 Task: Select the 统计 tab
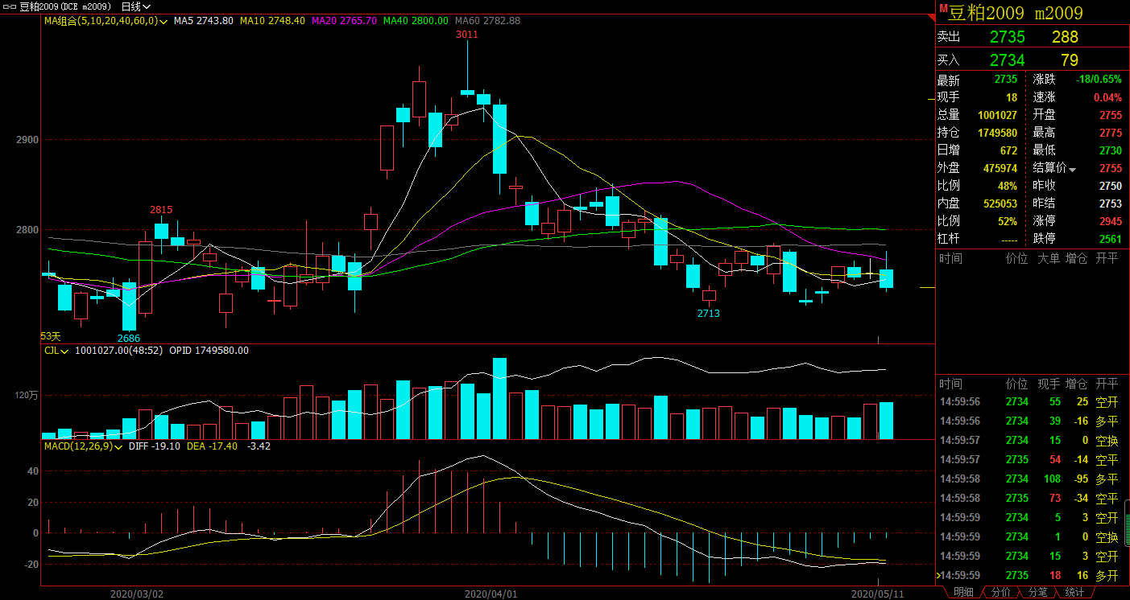pyautogui.click(x=1074, y=592)
